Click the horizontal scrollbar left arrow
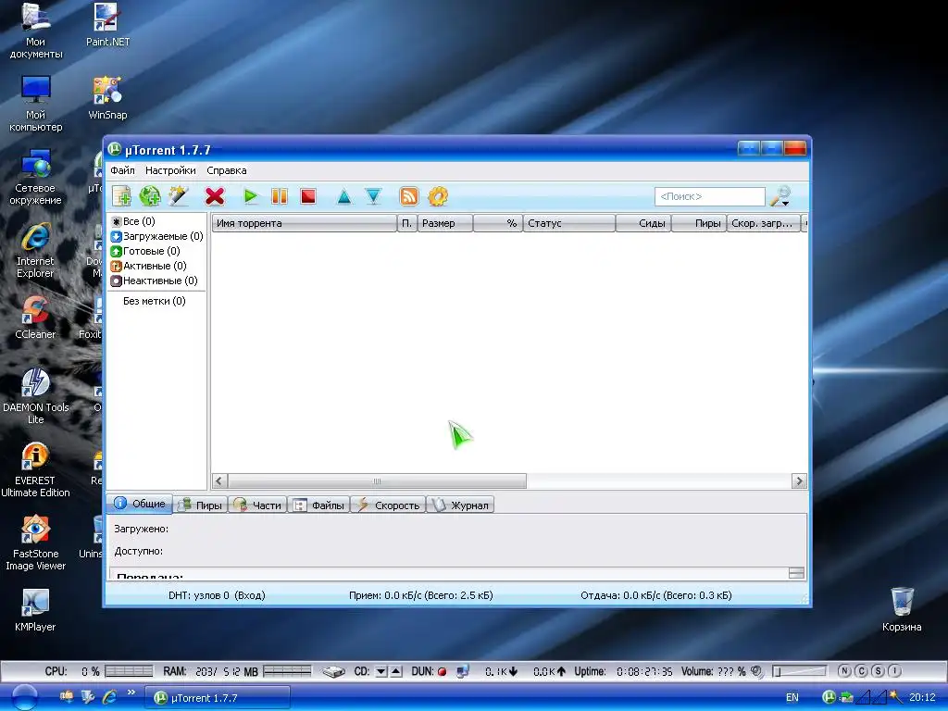This screenshot has height=711, width=948. [219, 481]
